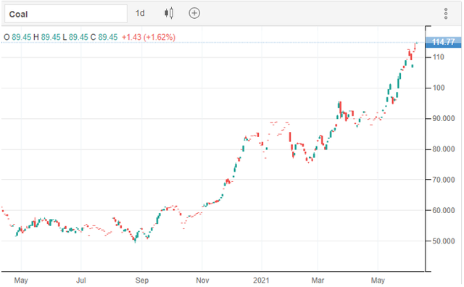Open the three-dot options menu
Screen dimensions: 464x287
click(x=446, y=14)
